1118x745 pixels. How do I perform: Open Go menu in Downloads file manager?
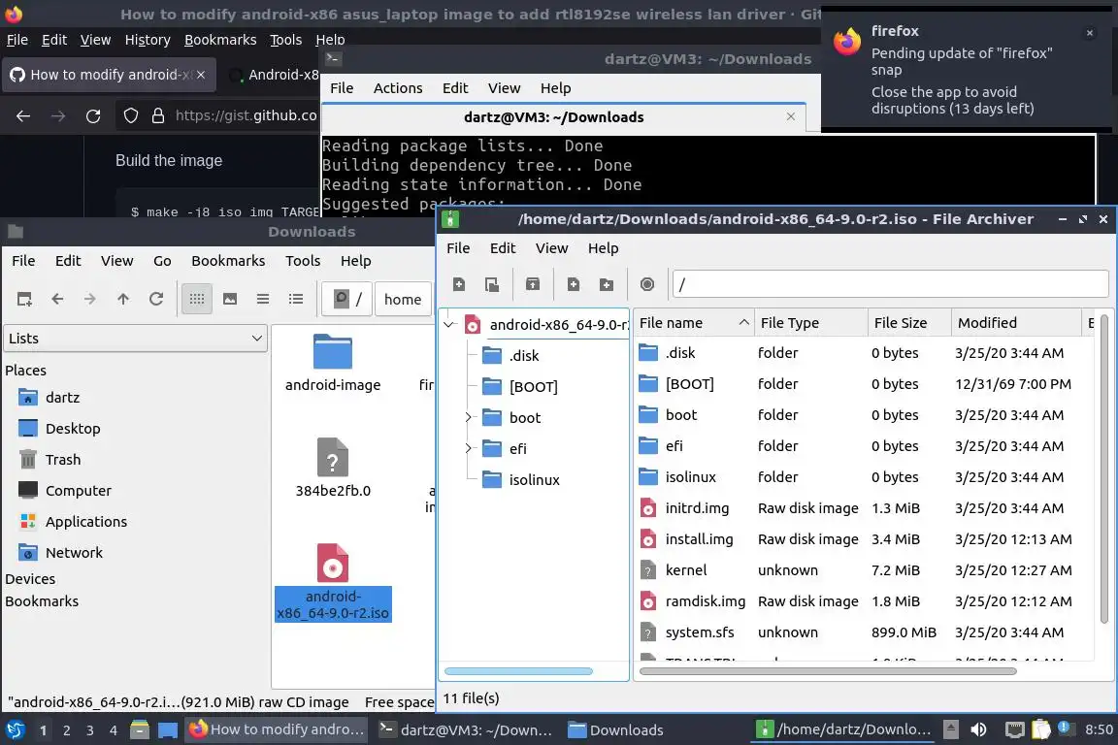(x=163, y=261)
